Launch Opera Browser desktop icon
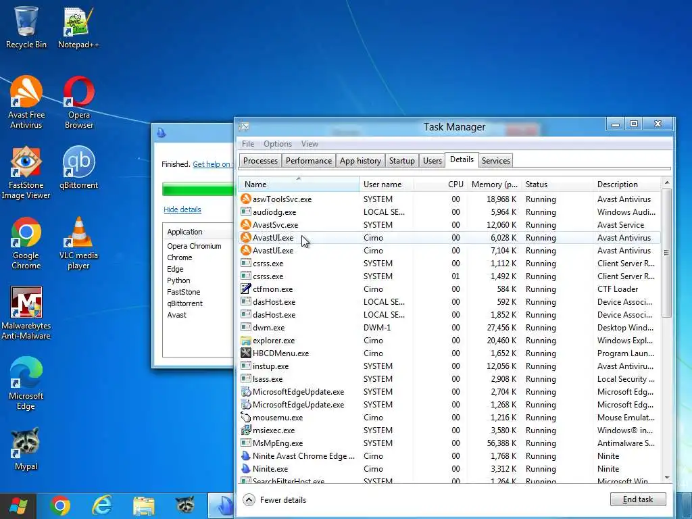692x519 pixels. click(79, 102)
